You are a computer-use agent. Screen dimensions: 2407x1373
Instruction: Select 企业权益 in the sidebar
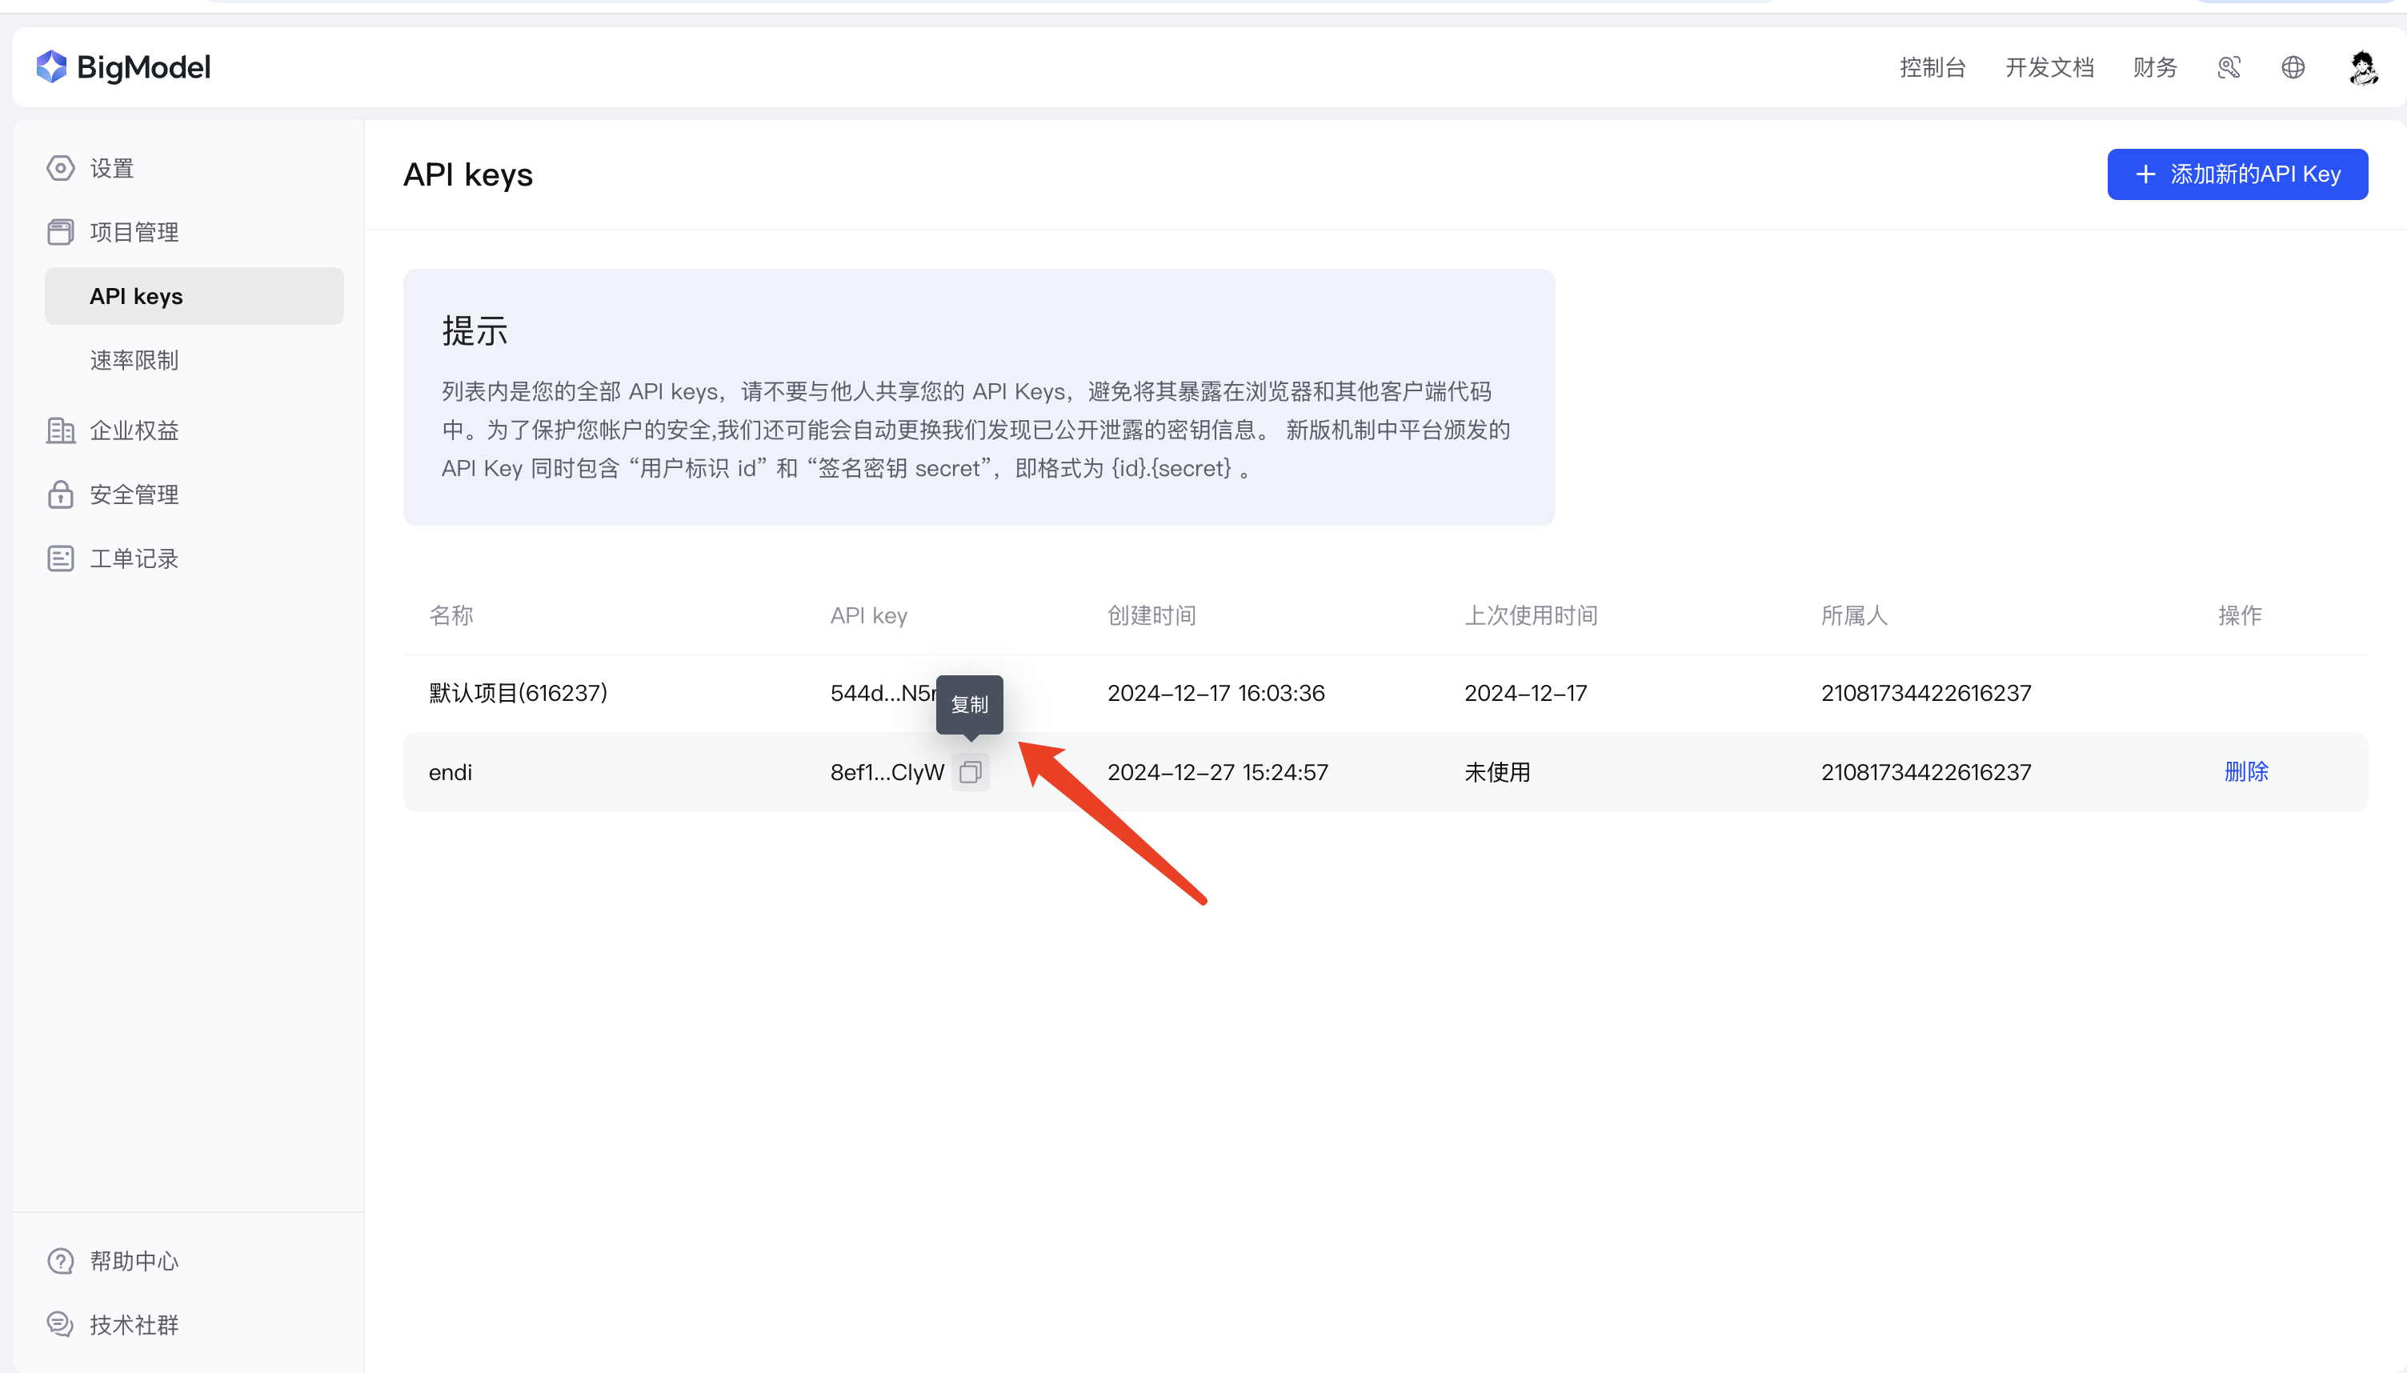click(x=133, y=430)
